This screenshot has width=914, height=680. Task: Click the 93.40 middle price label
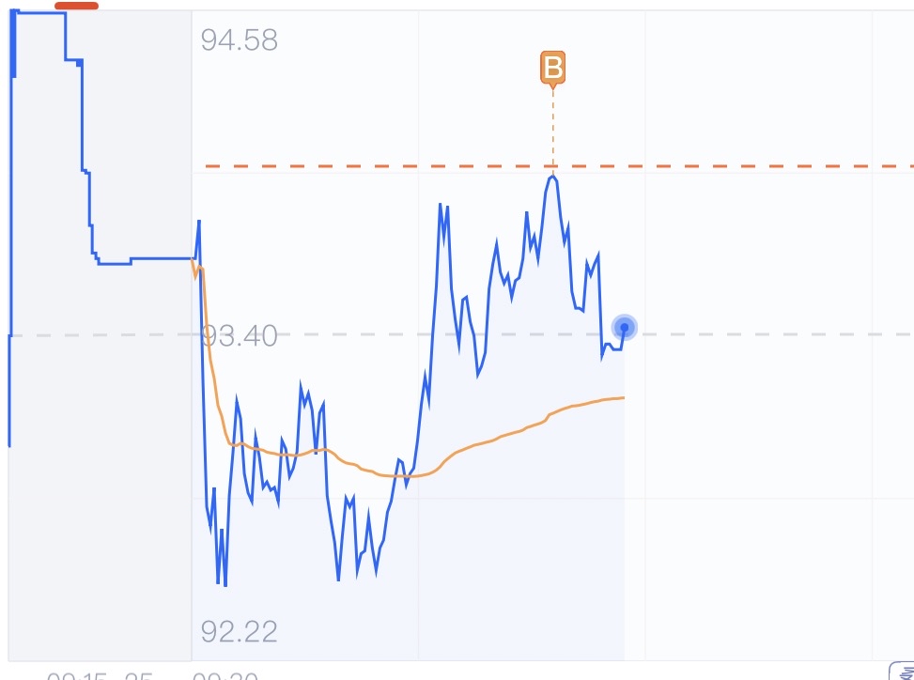pos(240,335)
